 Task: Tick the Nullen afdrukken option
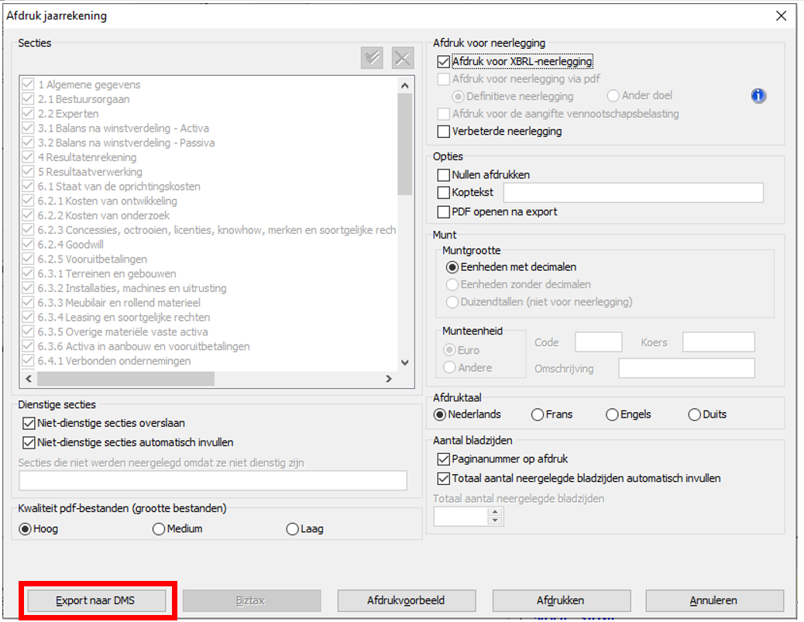pyautogui.click(x=444, y=175)
